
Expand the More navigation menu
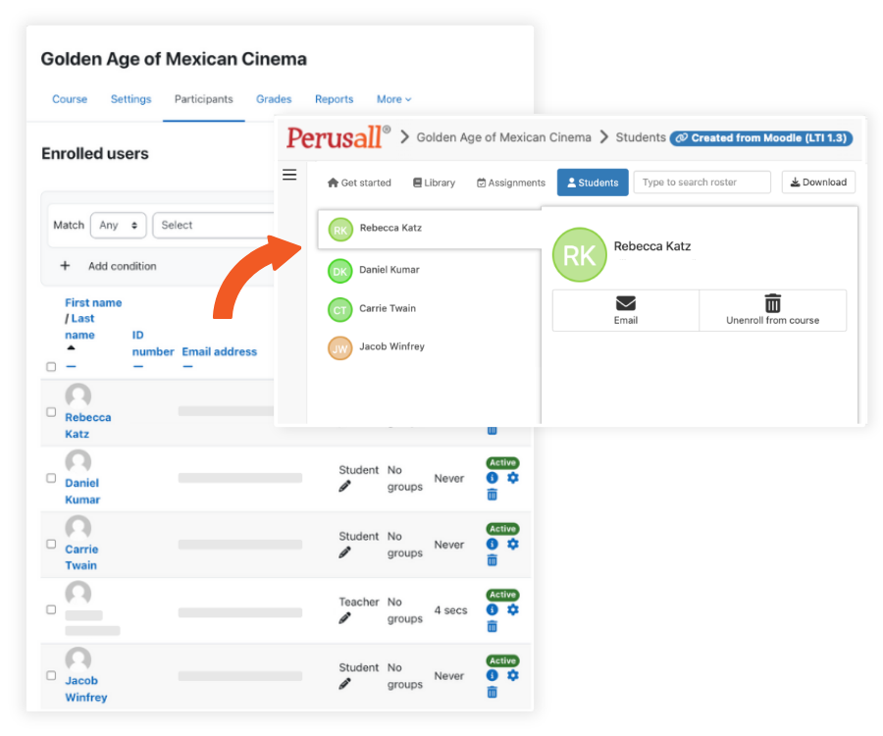point(392,99)
